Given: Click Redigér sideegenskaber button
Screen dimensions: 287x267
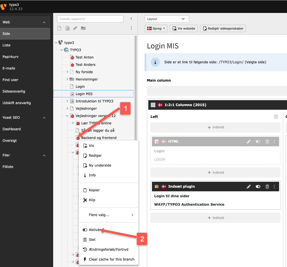Looking at the screenshot, I should click(x=223, y=28).
